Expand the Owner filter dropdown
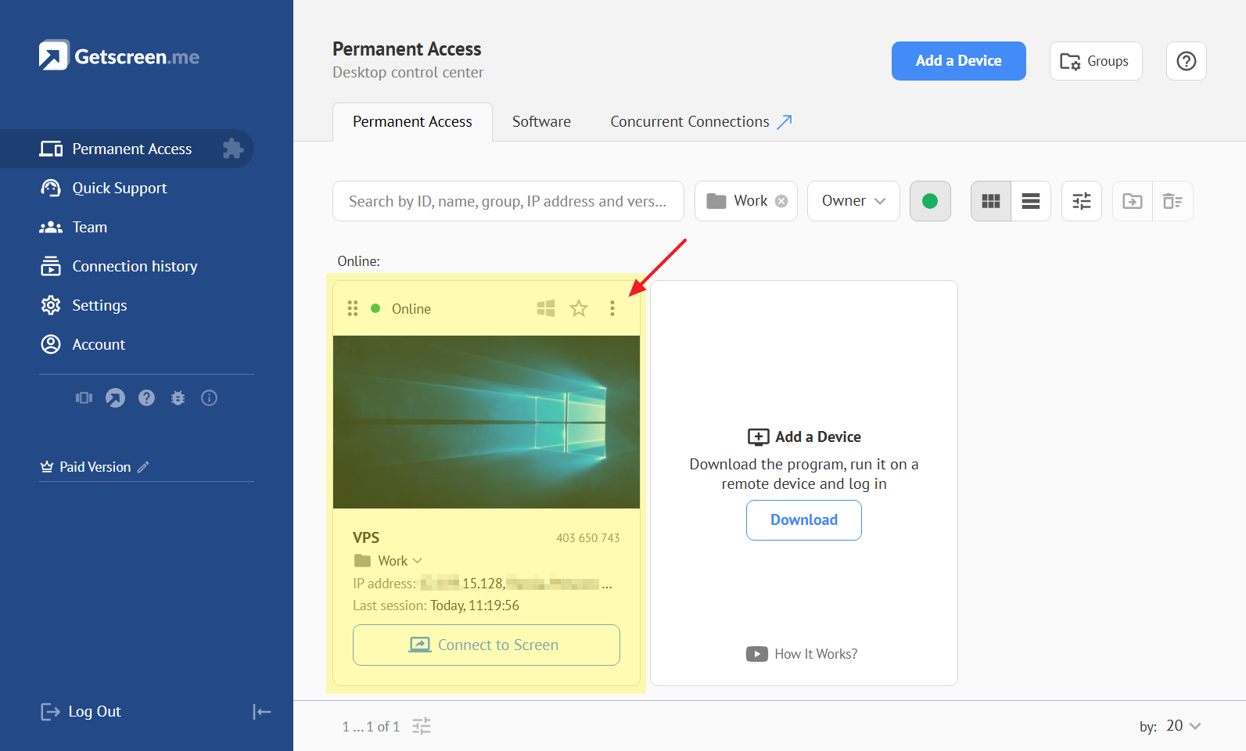 tap(853, 201)
